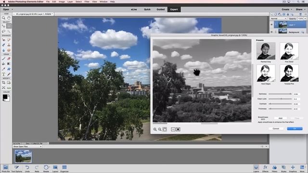
Task: Open the Rotate options arrow
Action: click(x=50, y=167)
